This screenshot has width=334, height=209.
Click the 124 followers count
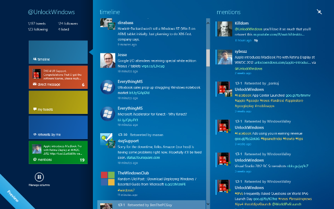click(68, 24)
